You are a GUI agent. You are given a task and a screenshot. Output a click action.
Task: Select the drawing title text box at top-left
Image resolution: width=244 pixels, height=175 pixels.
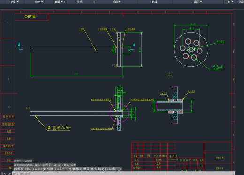(x=31, y=17)
